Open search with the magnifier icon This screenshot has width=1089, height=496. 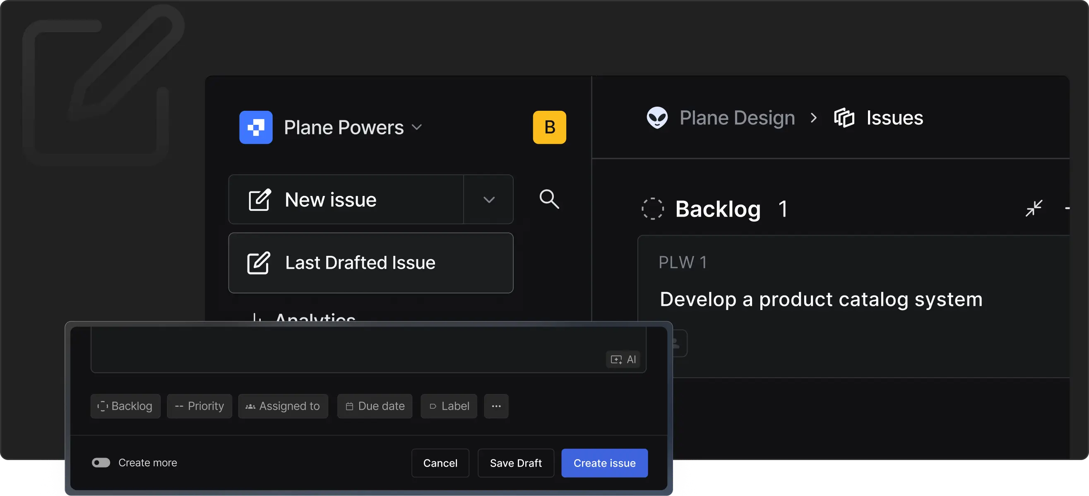tap(549, 199)
